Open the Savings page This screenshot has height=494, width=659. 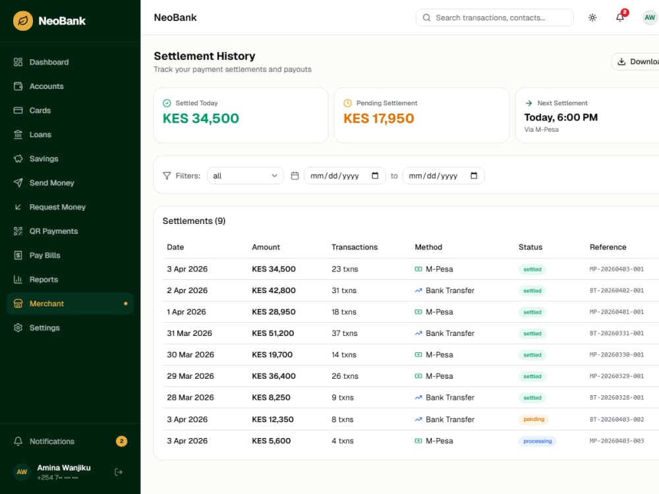71,159
